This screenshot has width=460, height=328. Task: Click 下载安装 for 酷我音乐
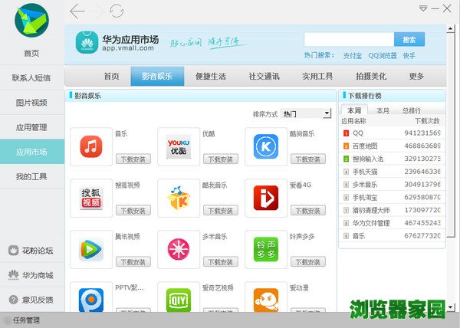point(221,211)
